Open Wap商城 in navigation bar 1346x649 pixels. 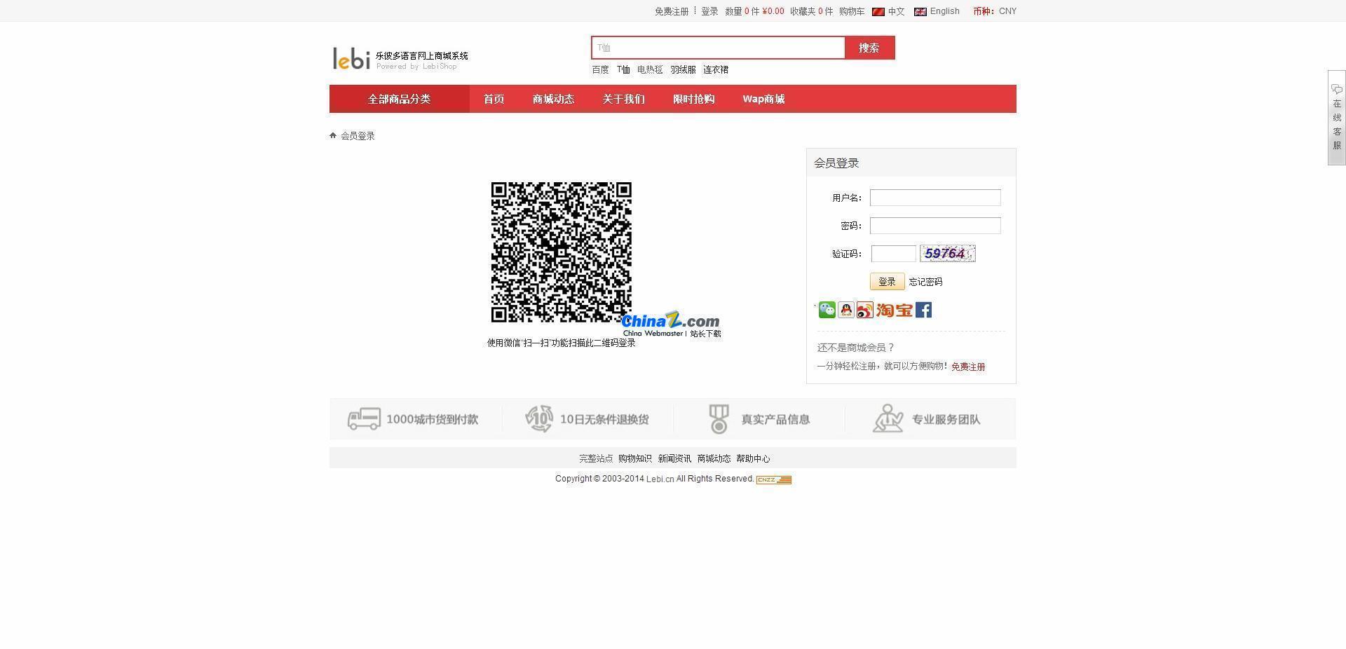pos(764,99)
